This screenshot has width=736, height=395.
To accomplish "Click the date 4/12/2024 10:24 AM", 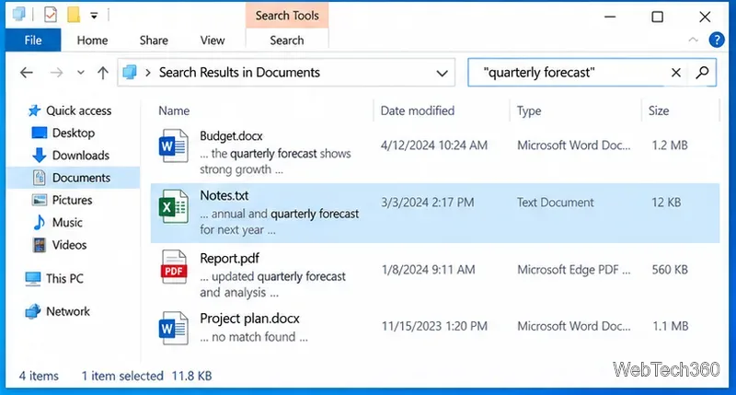I will (434, 145).
